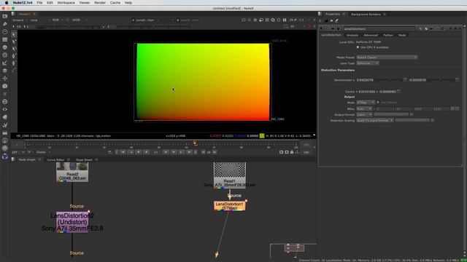Switch to the Dope Sheet tab
The width and height of the screenshot is (467, 262).
click(84, 160)
